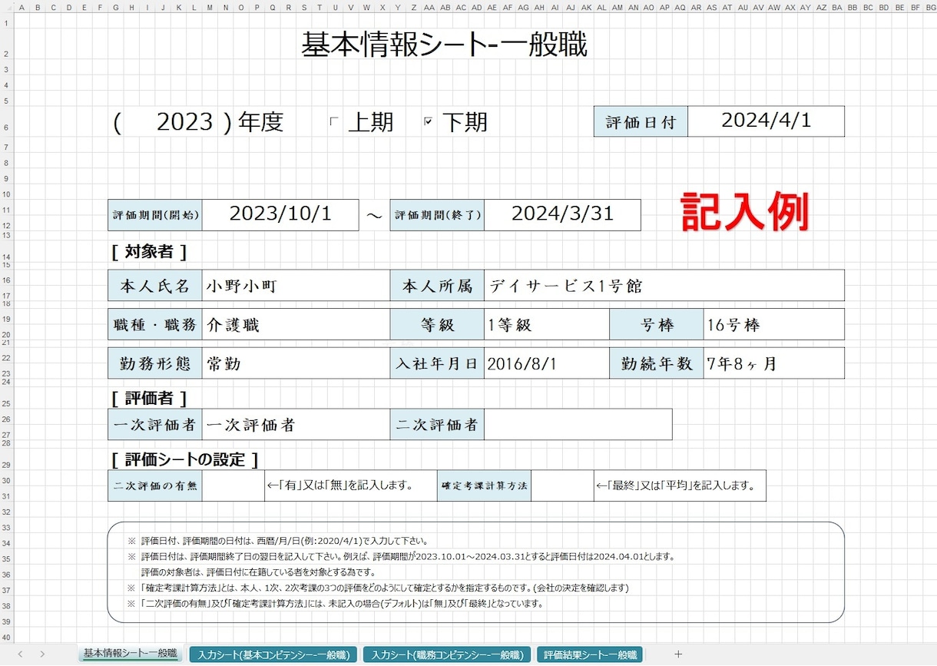Image resolution: width=937 pixels, height=666 pixels.
Task: Select the 勤務形態 value 常勤
Action: coord(296,363)
